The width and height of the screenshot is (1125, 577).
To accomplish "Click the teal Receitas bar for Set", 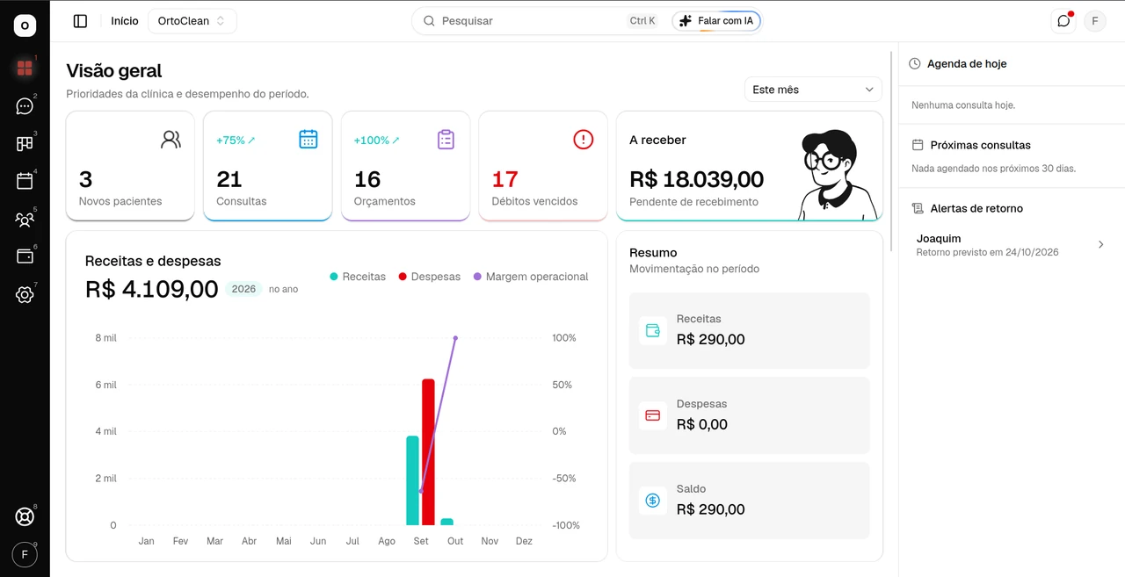I will click(x=412, y=480).
